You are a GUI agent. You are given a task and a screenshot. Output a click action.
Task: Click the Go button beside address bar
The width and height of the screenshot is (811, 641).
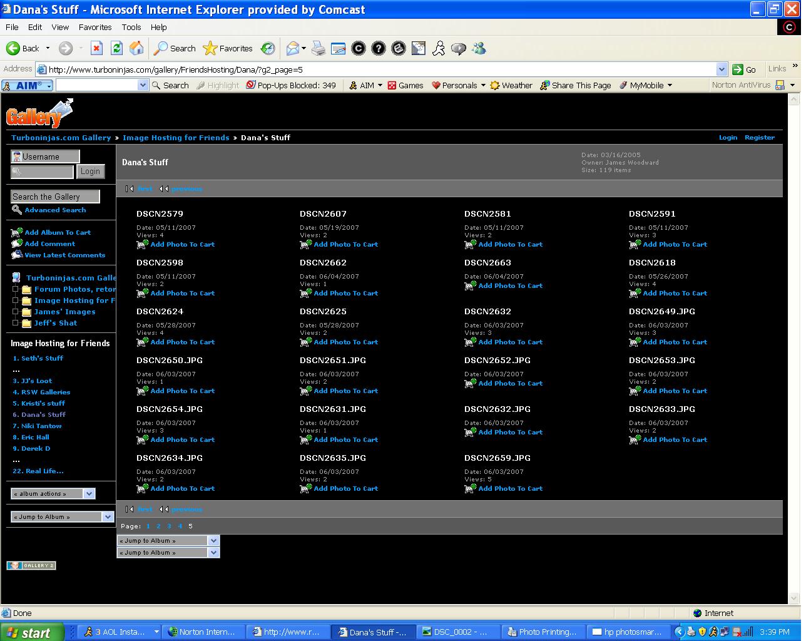(745, 69)
